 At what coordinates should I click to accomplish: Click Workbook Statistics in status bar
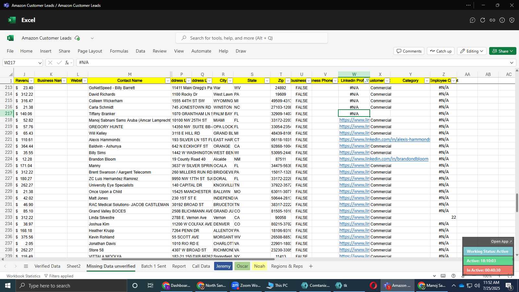pos(23,276)
